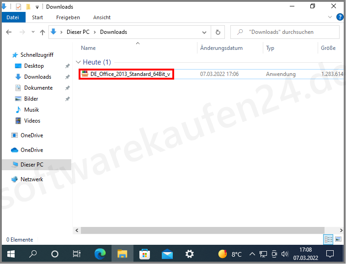This screenshot has height=264, width=346.
Task: Open the notification center icon
Action: pyautogui.click(x=330, y=254)
